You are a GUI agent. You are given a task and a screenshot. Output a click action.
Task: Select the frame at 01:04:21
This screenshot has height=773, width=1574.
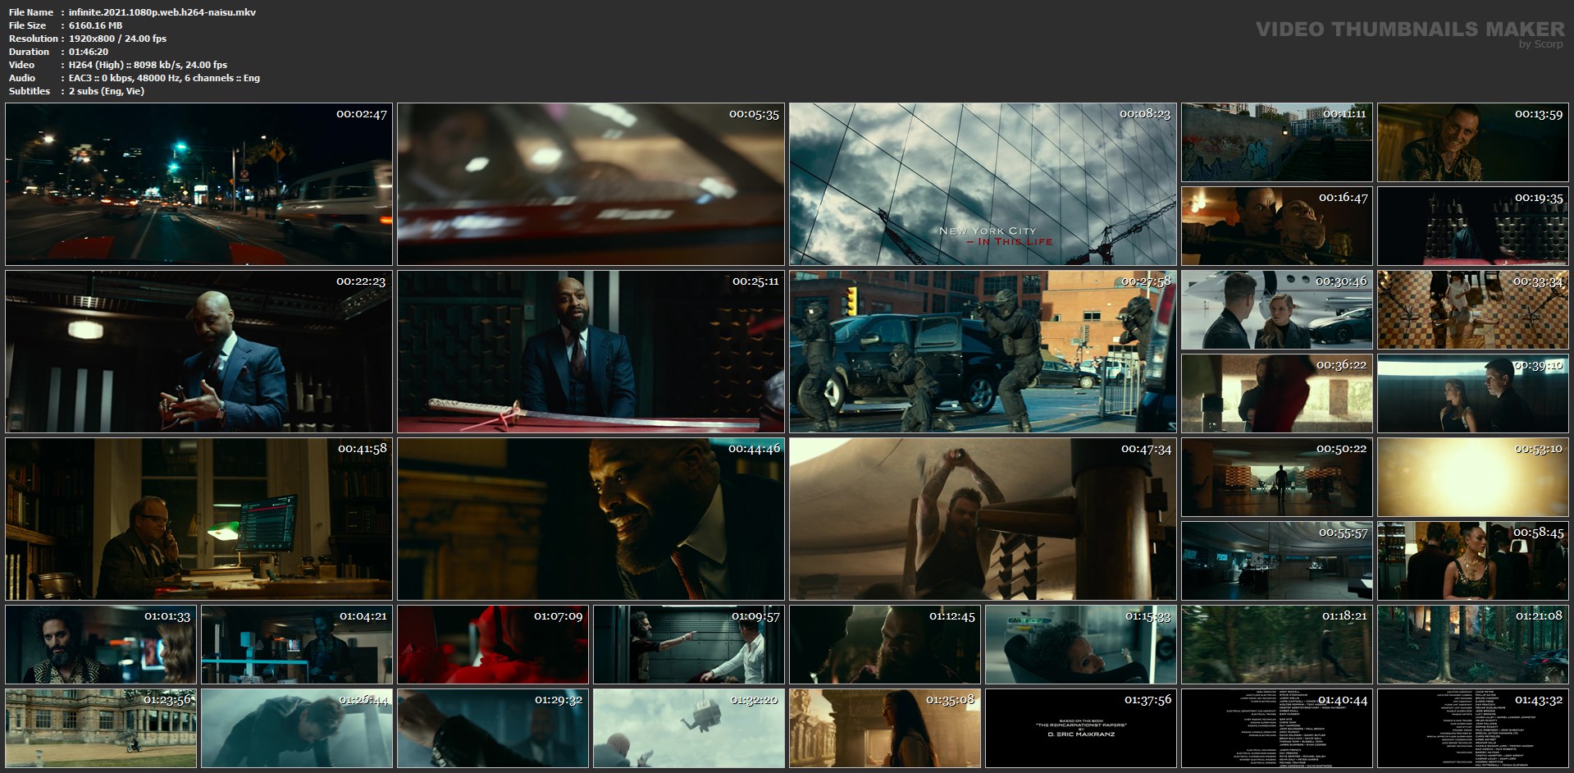(x=297, y=645)
